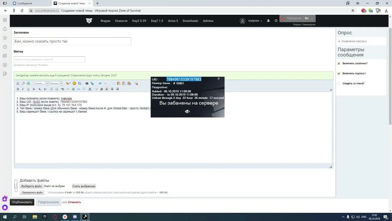
Task: Expand the malynee user menu
Action: tap(255, 21)
